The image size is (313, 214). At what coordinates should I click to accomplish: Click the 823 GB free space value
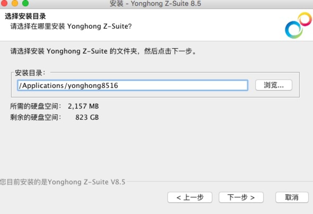pyautogui.click(x=87, y=117)
